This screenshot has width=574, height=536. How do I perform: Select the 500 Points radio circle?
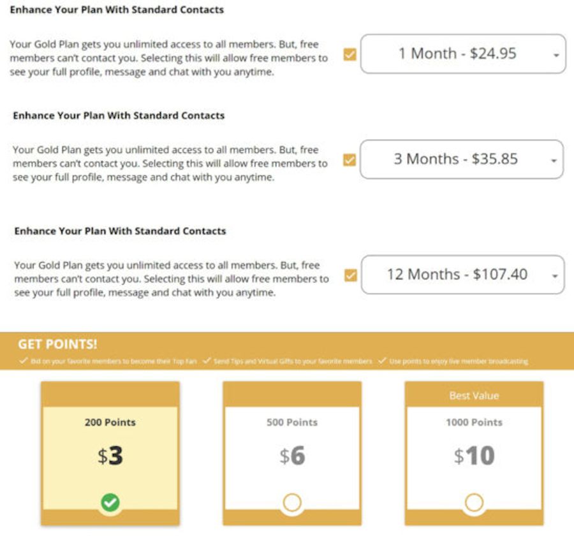click(292, 502)
